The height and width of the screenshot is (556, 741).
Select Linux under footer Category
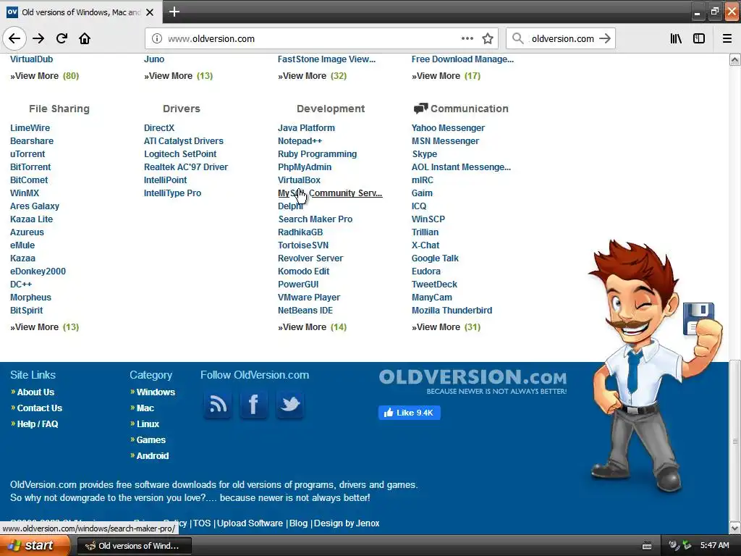click(x=148, y=424)
